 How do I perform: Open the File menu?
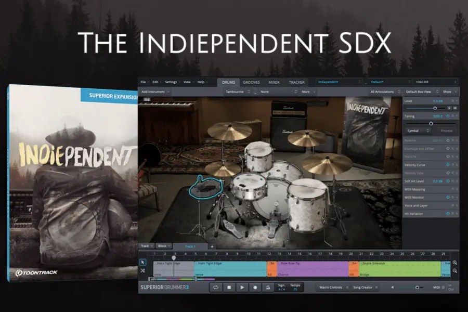145,82
